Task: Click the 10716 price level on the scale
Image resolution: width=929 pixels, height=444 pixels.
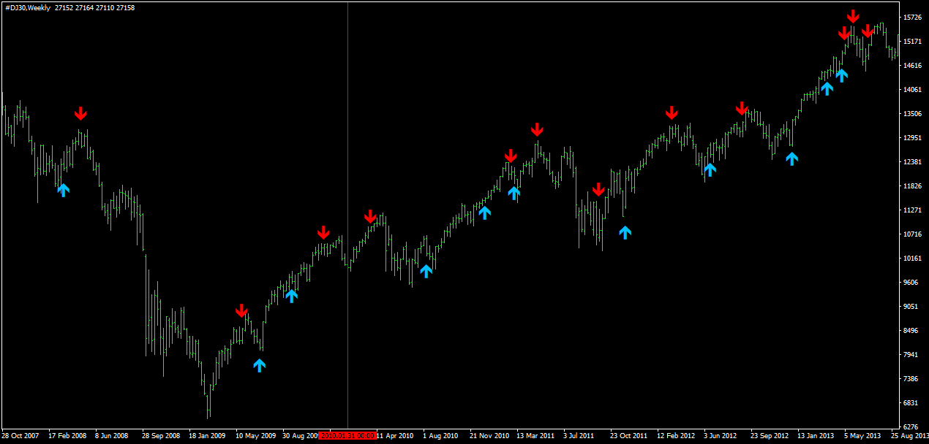Action: tap(914, 234)
